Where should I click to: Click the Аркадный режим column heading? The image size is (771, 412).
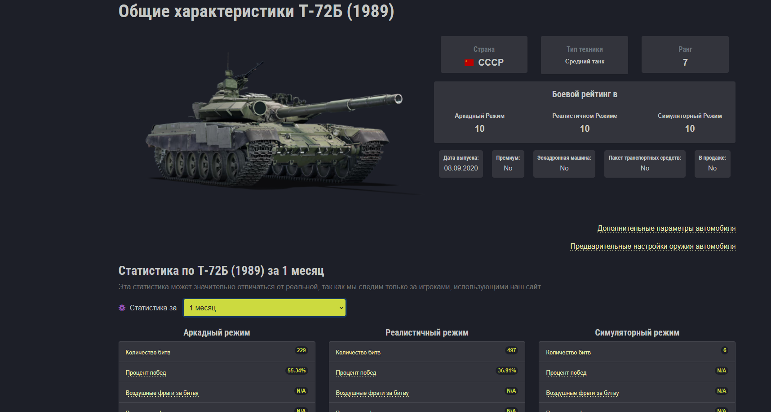(x=217, y=333)
